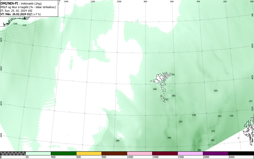Viewport: 254px width, 159px height.
Task: Click the value 153 on the map
Action: tap(219, 116)
